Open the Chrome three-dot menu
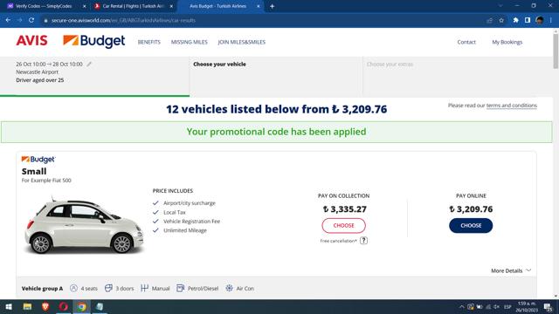Viewport: 559px width, 314px height. click(x=551, y=20)
